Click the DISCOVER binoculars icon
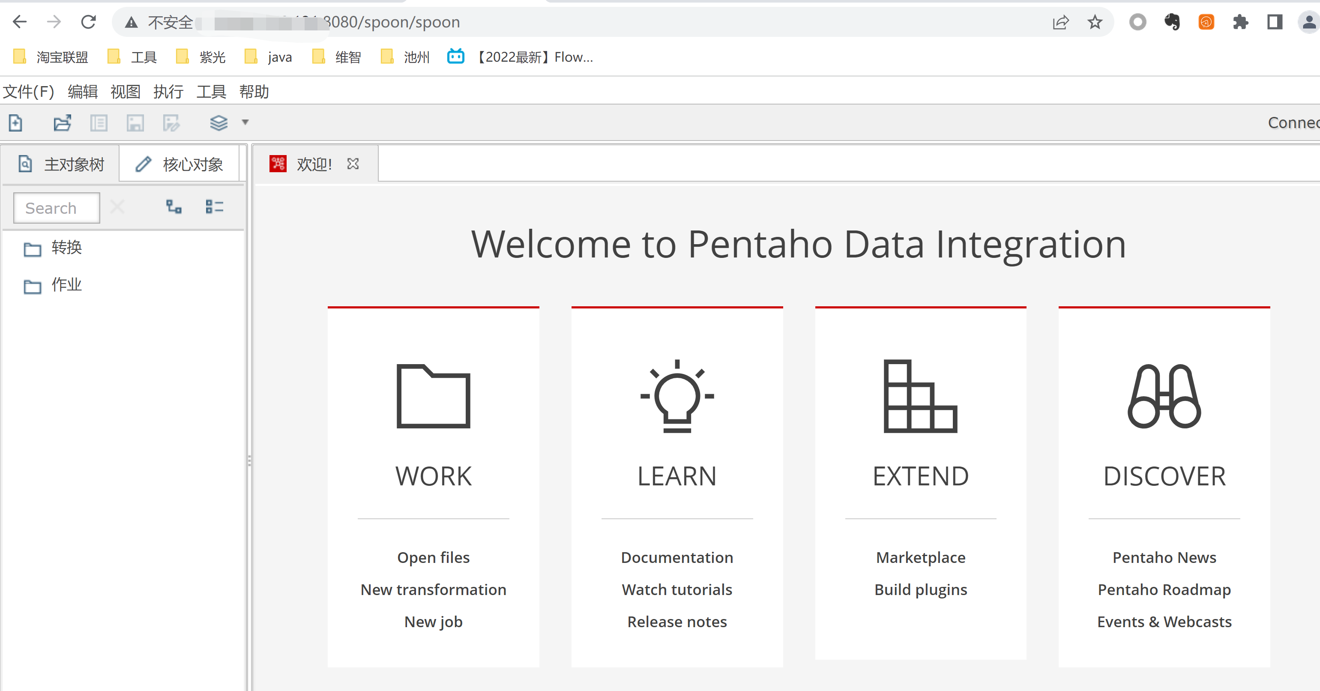 tap(1164, 396)
